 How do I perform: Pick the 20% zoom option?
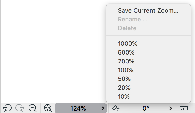(124, 88)
